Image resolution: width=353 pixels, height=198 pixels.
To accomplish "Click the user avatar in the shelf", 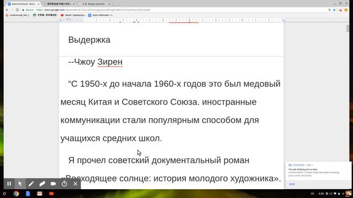I will point(349,194).
